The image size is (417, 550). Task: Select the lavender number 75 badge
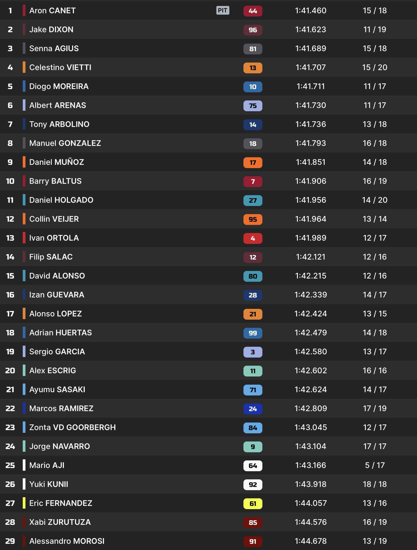(253, 106)
